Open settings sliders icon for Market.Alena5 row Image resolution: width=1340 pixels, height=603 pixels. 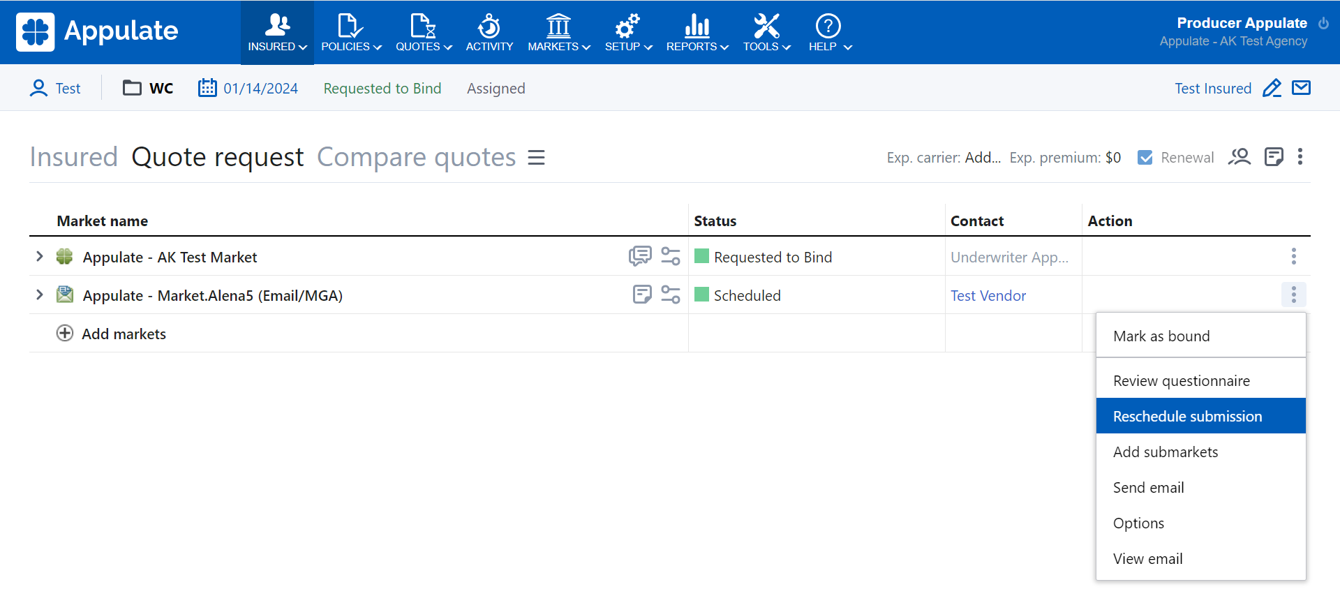tap(671, 295)
